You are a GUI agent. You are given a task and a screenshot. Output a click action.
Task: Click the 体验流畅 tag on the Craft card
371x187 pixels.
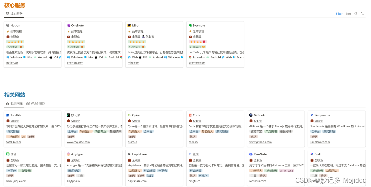click(x=317, y=171)
